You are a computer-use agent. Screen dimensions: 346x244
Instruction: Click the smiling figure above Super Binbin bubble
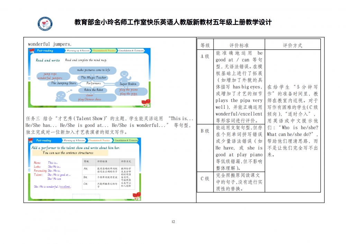(124, 76)
